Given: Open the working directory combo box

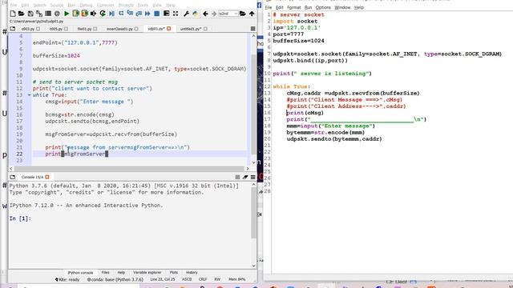Looking at the screenshot, I should coord(228,14).
